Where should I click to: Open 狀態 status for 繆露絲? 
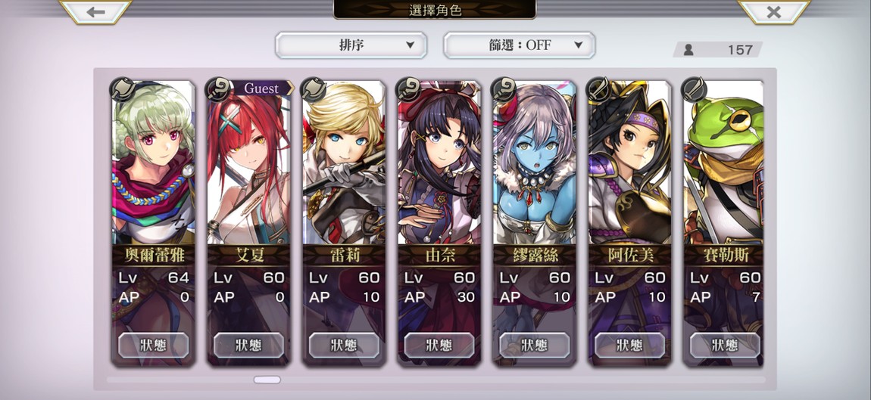click(x=535, y=345)
